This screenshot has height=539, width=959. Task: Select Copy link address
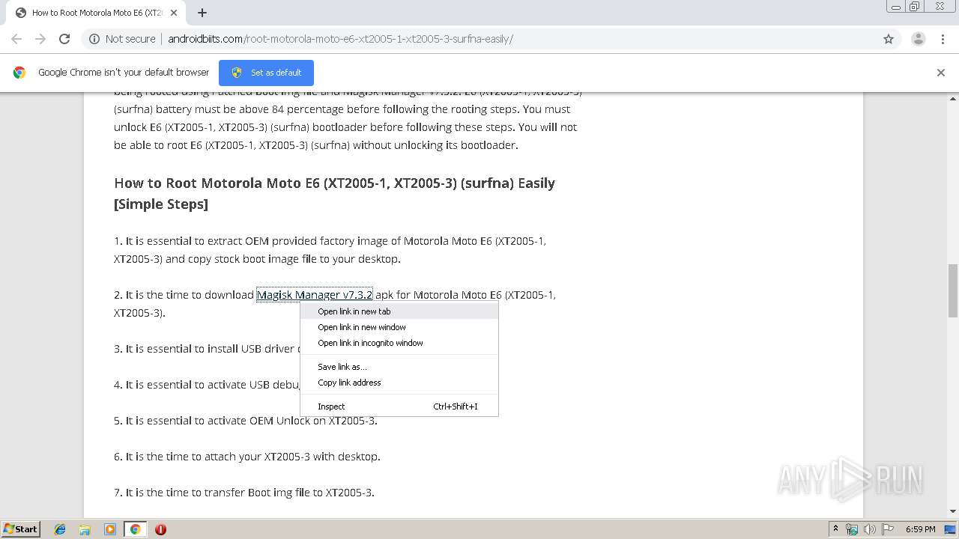tap(399, 383)
